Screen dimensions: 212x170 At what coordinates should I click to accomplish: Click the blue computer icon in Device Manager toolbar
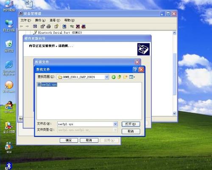(64, 26)
